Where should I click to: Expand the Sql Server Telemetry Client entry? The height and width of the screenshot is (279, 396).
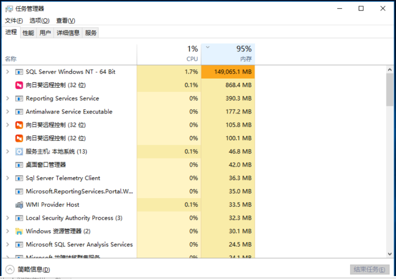7,178
